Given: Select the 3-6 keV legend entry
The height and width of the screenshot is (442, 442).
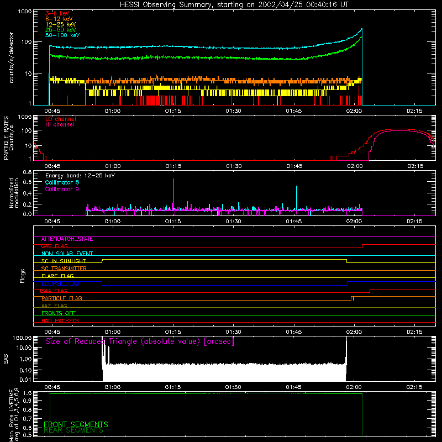Looking at the screenshot, I should point(57,13).
